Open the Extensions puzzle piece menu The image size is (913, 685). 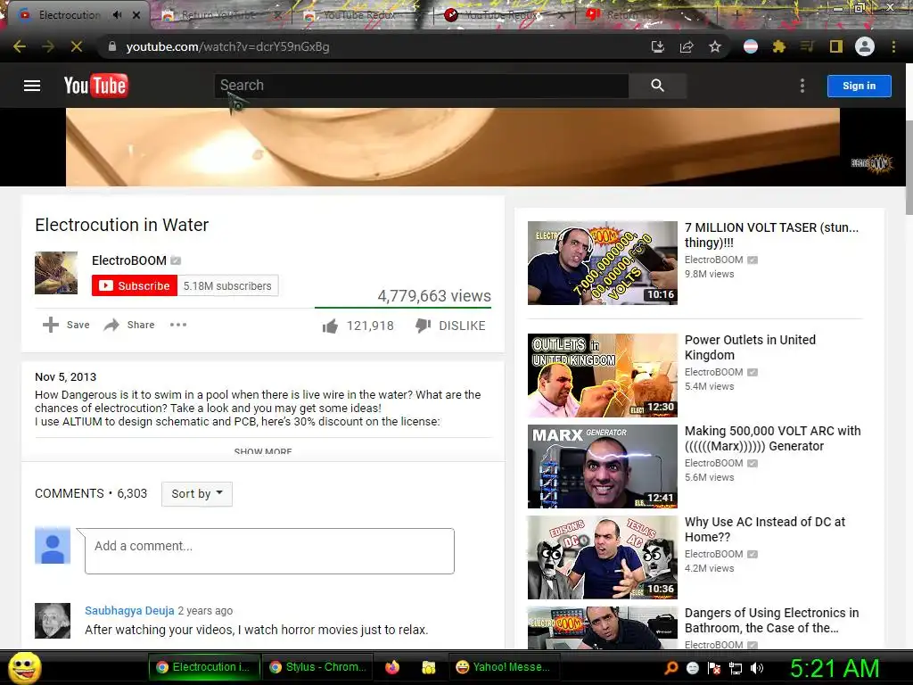click(x=779, y=46)
